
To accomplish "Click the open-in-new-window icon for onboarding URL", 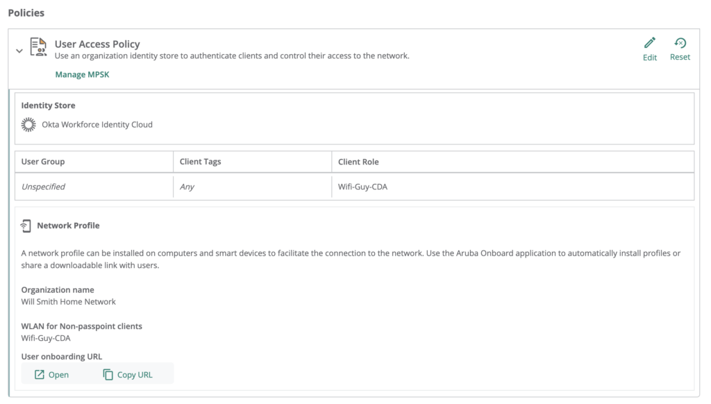I will [x=40, y=375].
